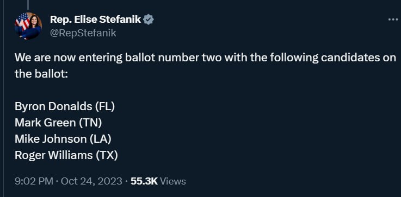Click the 'We are now entering ballot' sentence

tap(205, 58)
